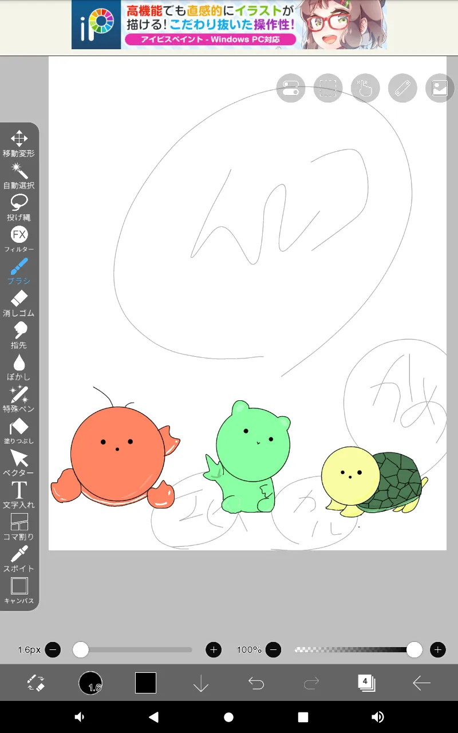Open the キャンバス canvas tool
The image size is (458, 733).
19,591
